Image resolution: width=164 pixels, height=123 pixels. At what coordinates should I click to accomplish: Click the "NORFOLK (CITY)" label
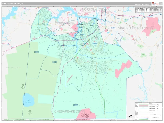coord(94,9)
